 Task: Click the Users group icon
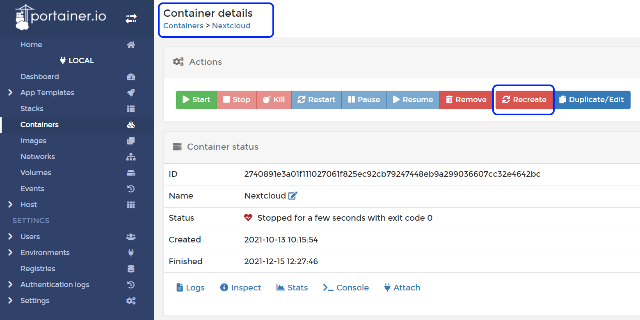click(x=131, y=237)
